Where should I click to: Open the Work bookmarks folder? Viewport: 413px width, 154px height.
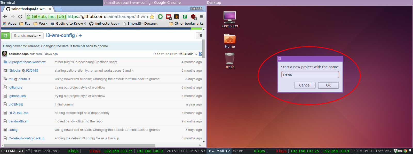click(x=41, y=23)
